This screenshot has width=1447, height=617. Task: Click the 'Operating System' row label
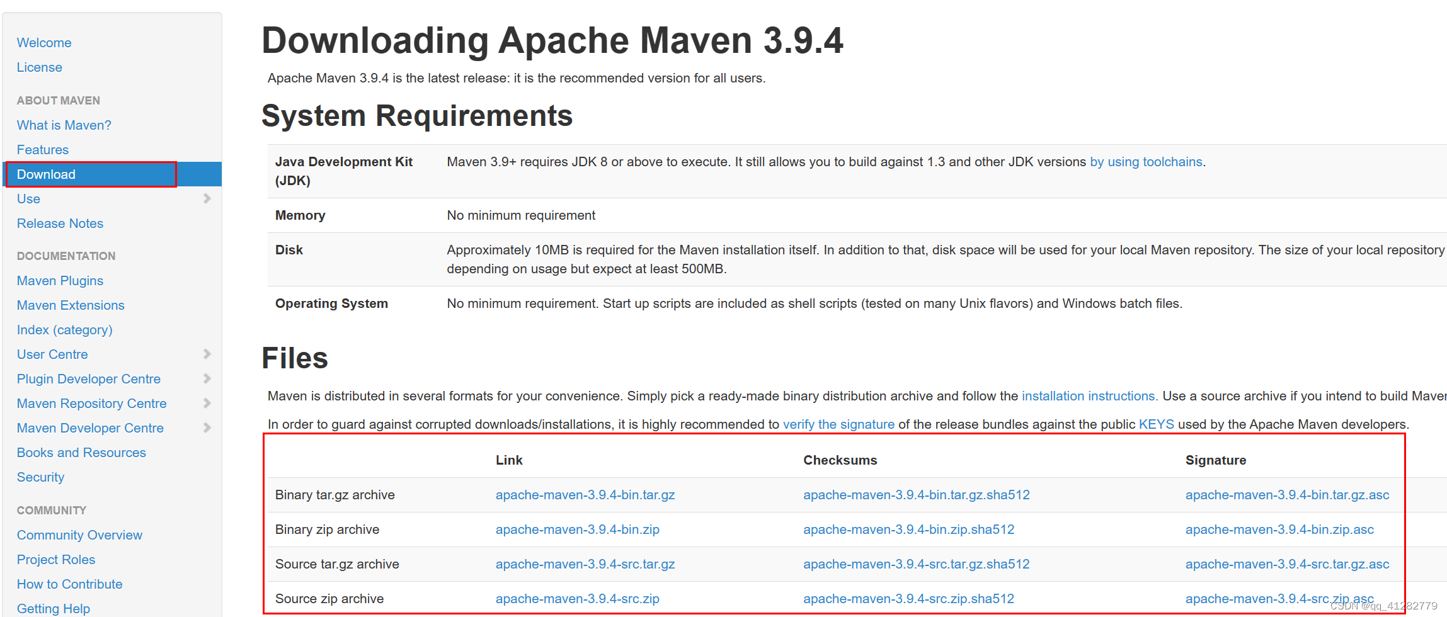point(331,303)
